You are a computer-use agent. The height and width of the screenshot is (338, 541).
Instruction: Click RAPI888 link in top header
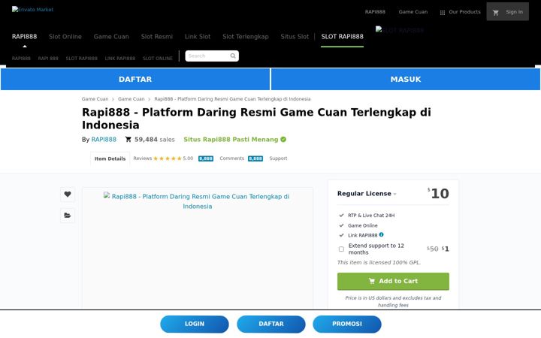(x=375, y=12)
